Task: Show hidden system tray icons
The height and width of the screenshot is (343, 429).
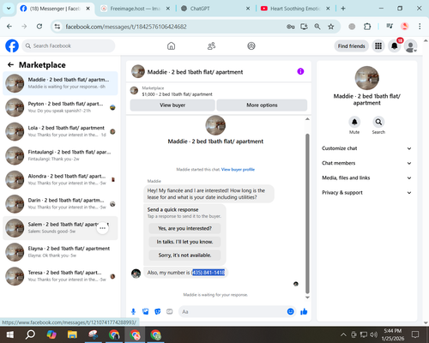Action: (x=343, y=334)
